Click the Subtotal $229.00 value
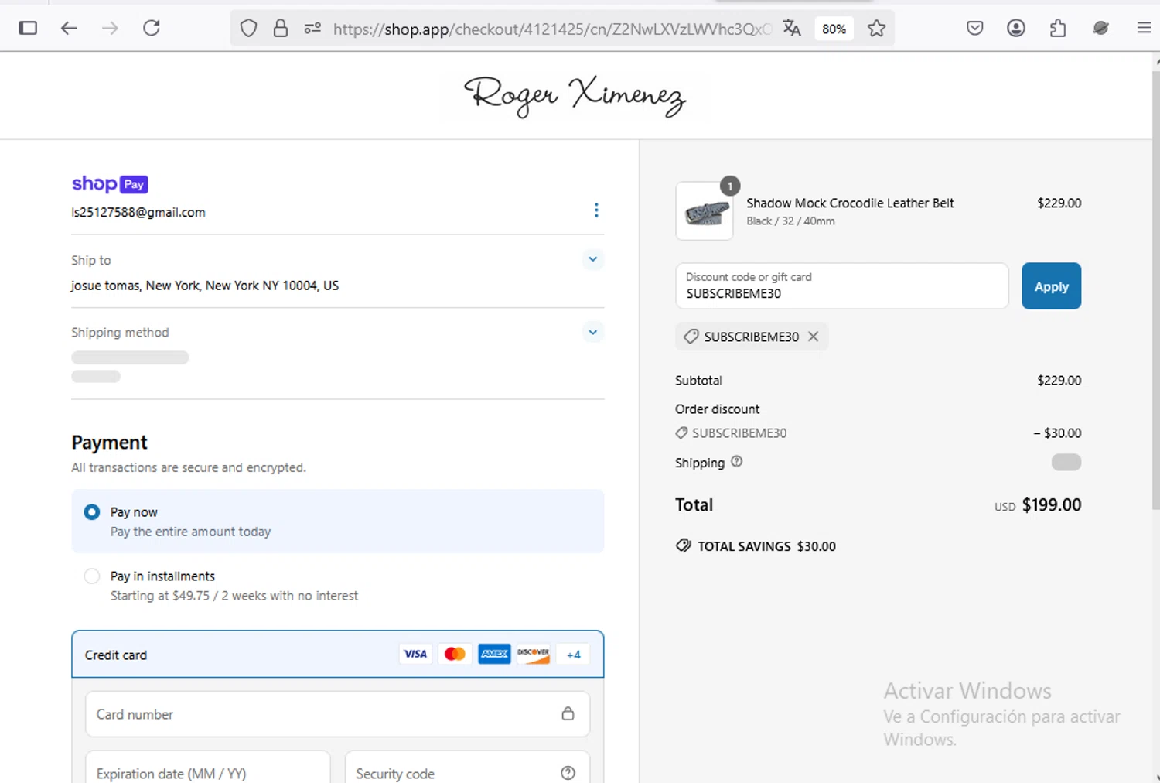Screen dimensions: 1160x783 [1059, 381]
